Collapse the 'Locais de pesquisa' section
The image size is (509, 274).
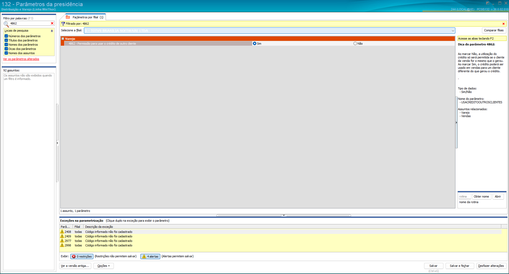tap(52, 31)
